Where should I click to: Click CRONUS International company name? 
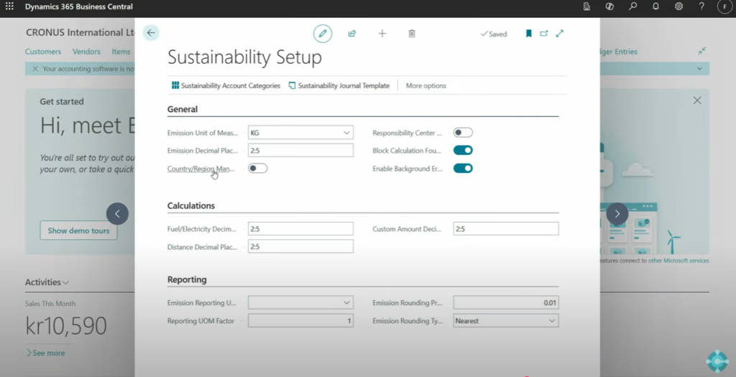pos(80,32)
